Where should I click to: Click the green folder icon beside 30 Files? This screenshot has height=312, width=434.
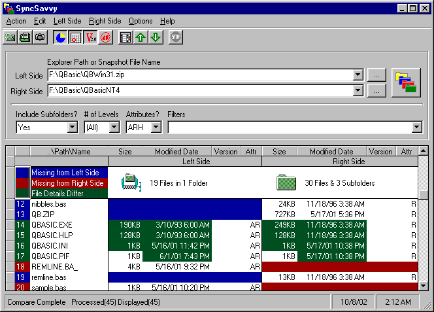coord(286,182)
